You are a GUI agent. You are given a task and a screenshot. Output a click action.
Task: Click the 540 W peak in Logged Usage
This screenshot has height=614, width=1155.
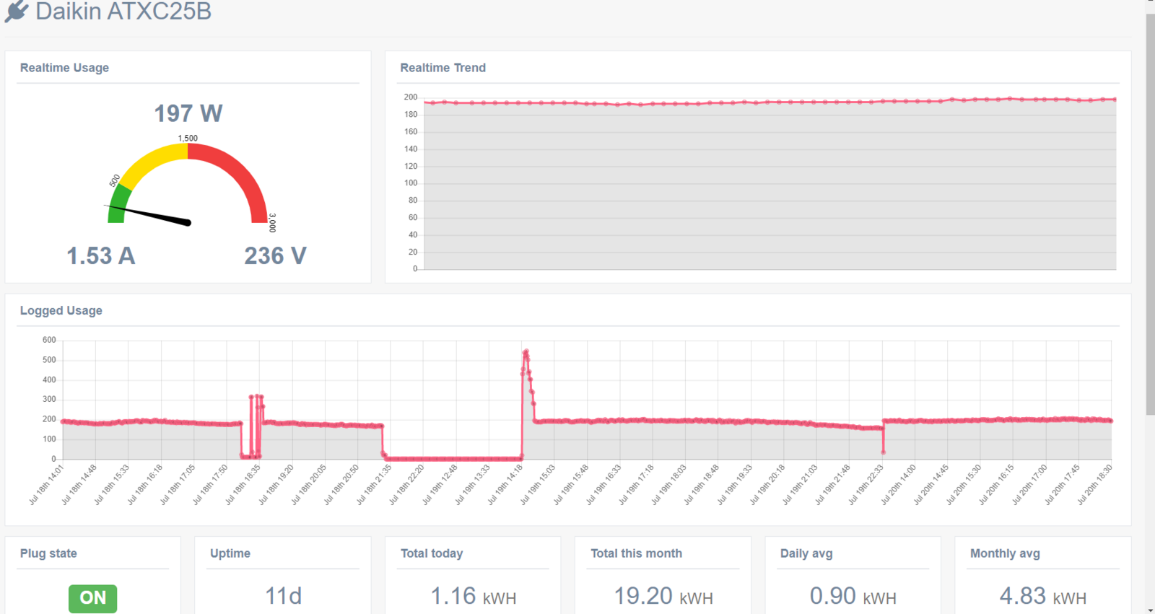(x=526, y=351)
